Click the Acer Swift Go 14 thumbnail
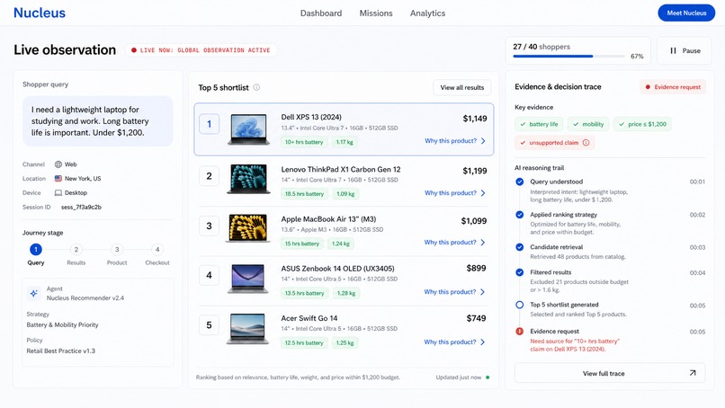 248,329
